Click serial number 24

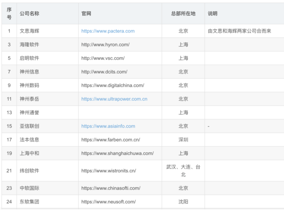[9, 202]
